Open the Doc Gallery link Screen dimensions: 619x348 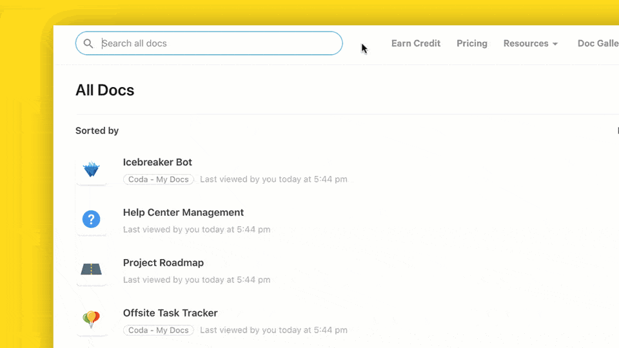598,43
